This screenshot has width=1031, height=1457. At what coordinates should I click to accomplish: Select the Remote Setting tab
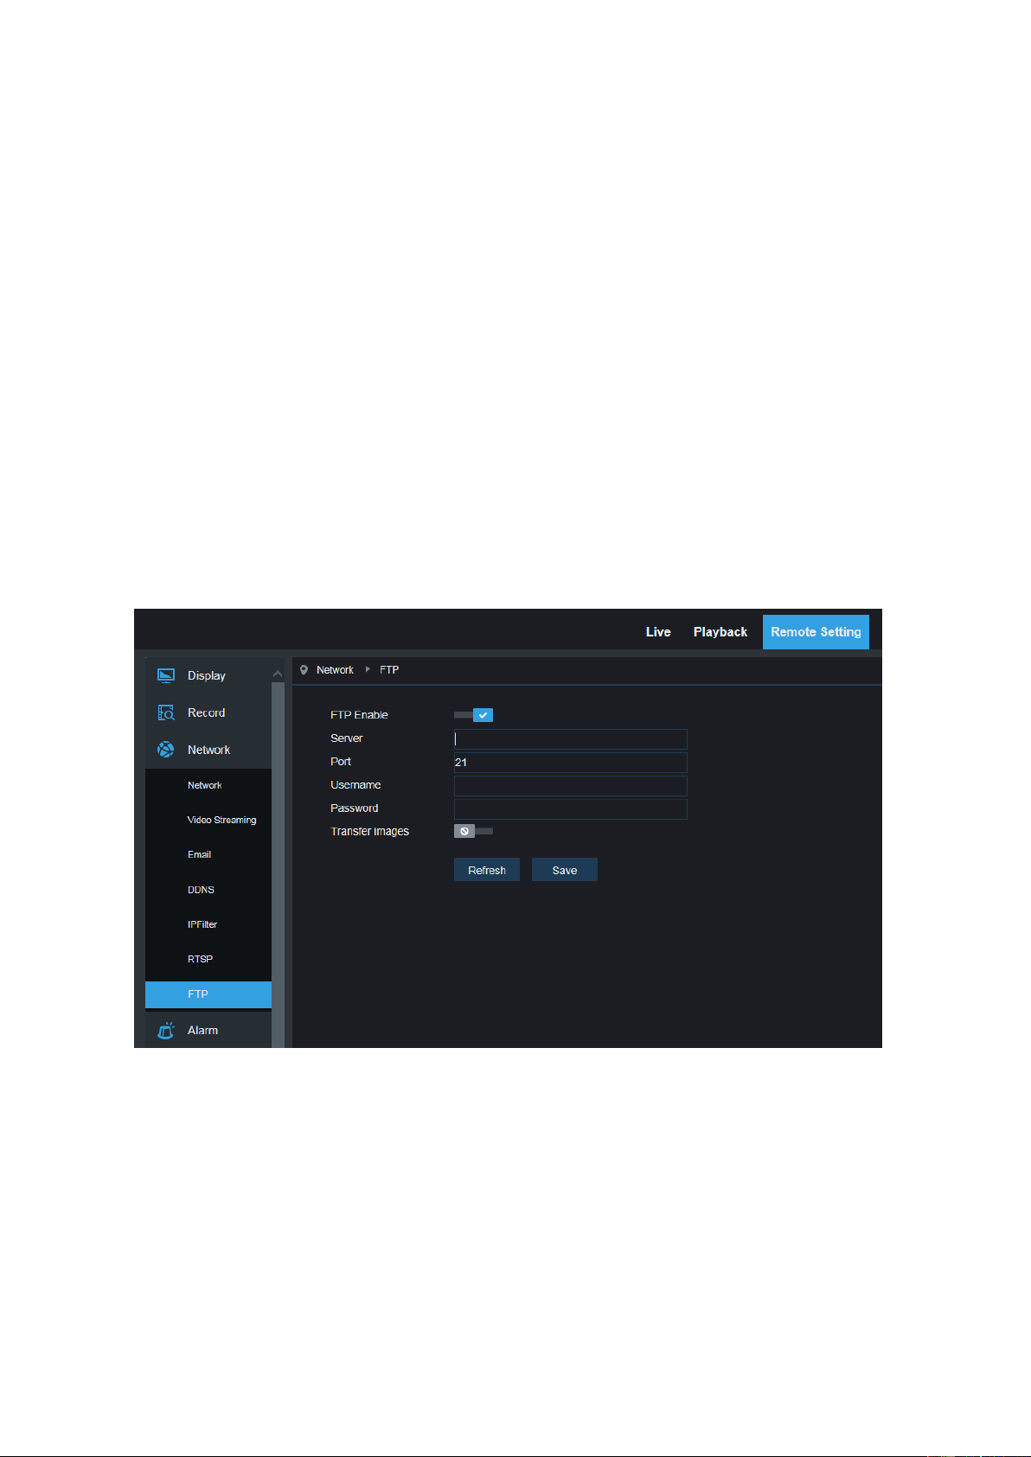pyautogui.click(x=816, y=632)
